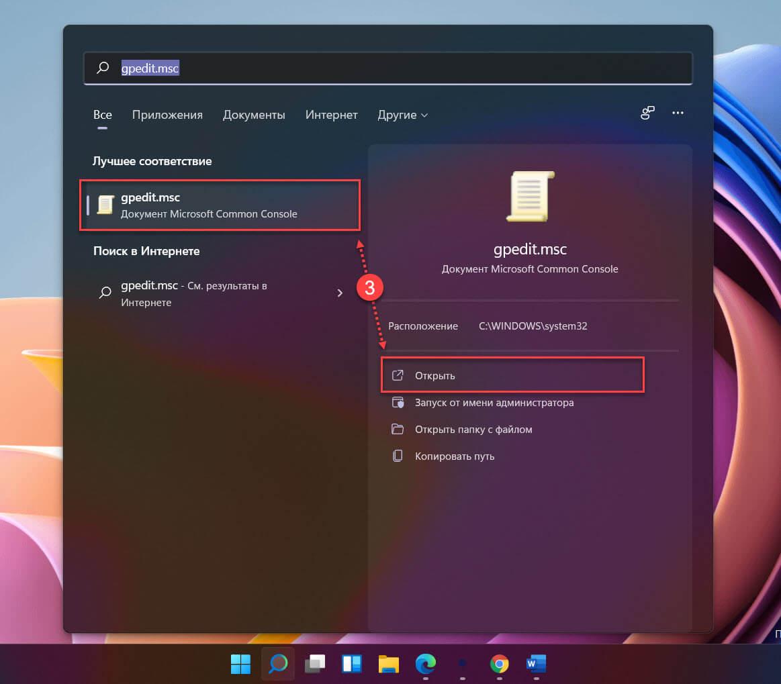The width and height of the screenshot is (781, 684).
Task: Click the folder icon for Открыть папку
Action: [398, 429]
